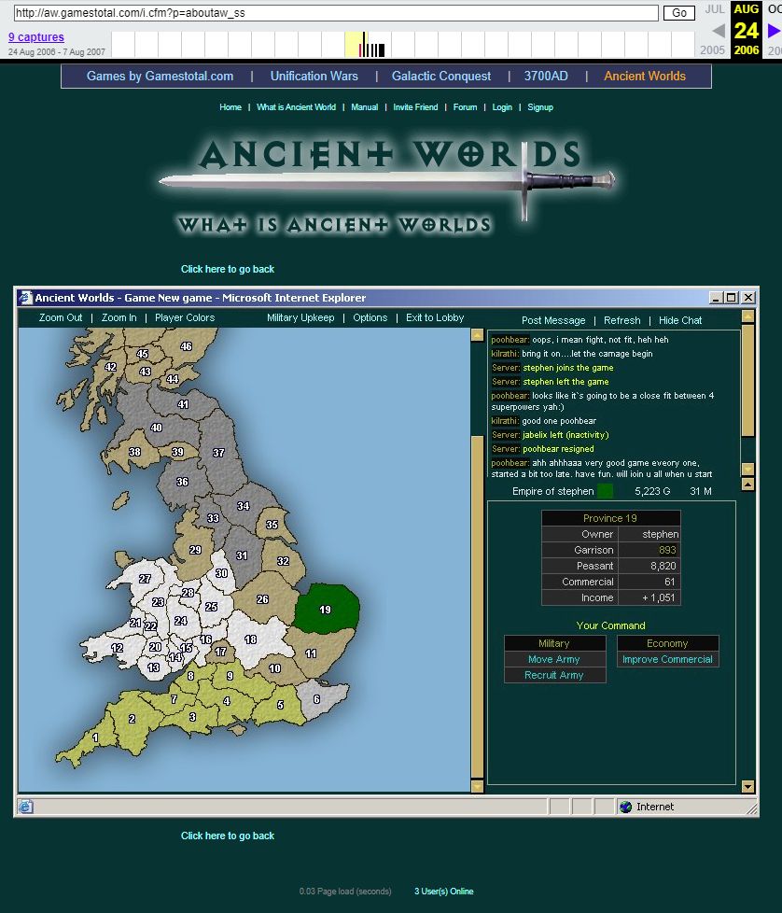Open the Unification Wars tab
The height and width of the screenshot is (913, 782).
pos(314,77)
